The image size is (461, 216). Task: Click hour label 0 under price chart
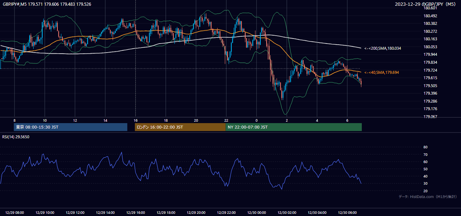pos(256,120)
